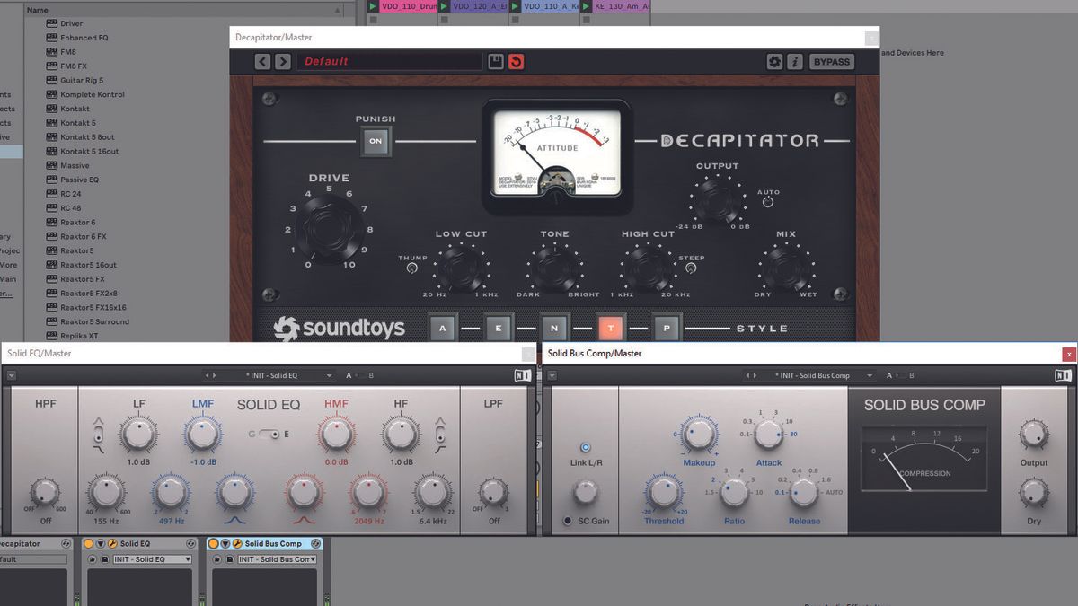Screen dimensions: 1078x606
Task: Click the save icon on the Solid Bus Comp device
Action: pyautogui.click(x=230, y=558)
